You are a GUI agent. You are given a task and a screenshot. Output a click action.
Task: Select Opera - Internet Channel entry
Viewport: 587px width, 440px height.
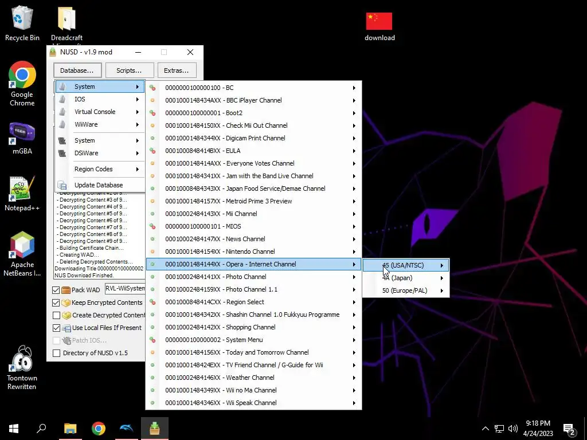(x=253, y=264)
